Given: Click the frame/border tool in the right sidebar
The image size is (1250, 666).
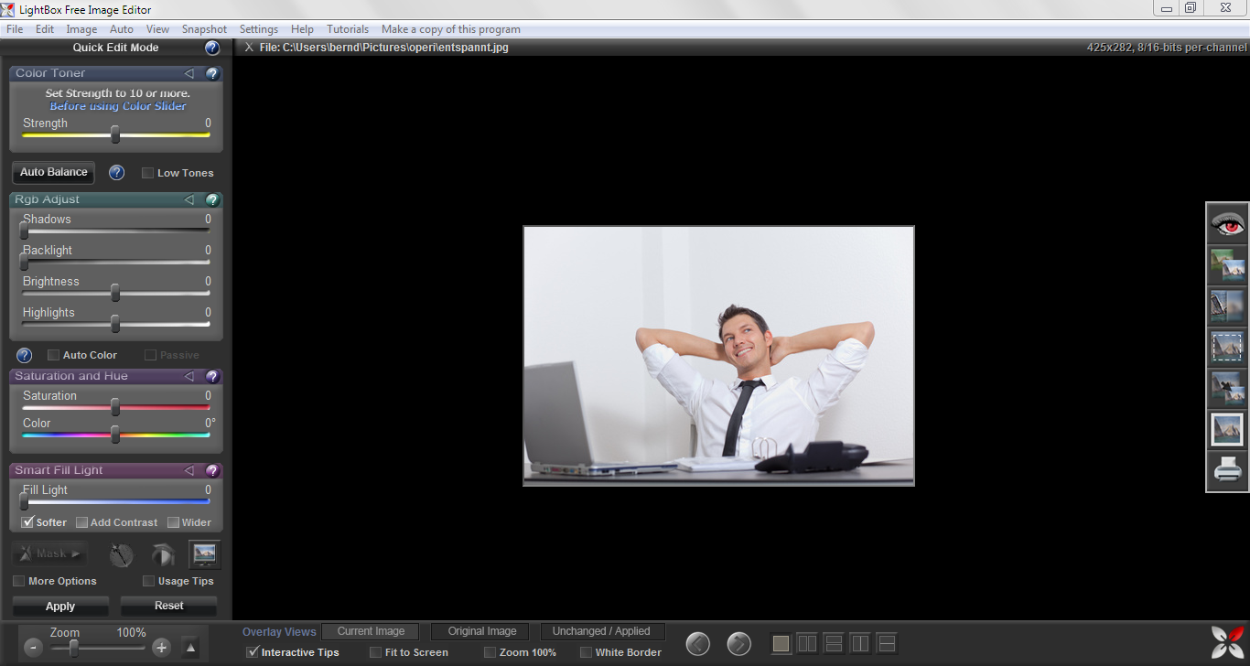Looking at the screenshot, I should [x=1226, y=429].
